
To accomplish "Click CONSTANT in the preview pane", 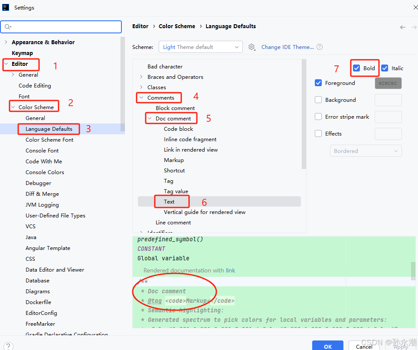I will [x=151, y=249].
